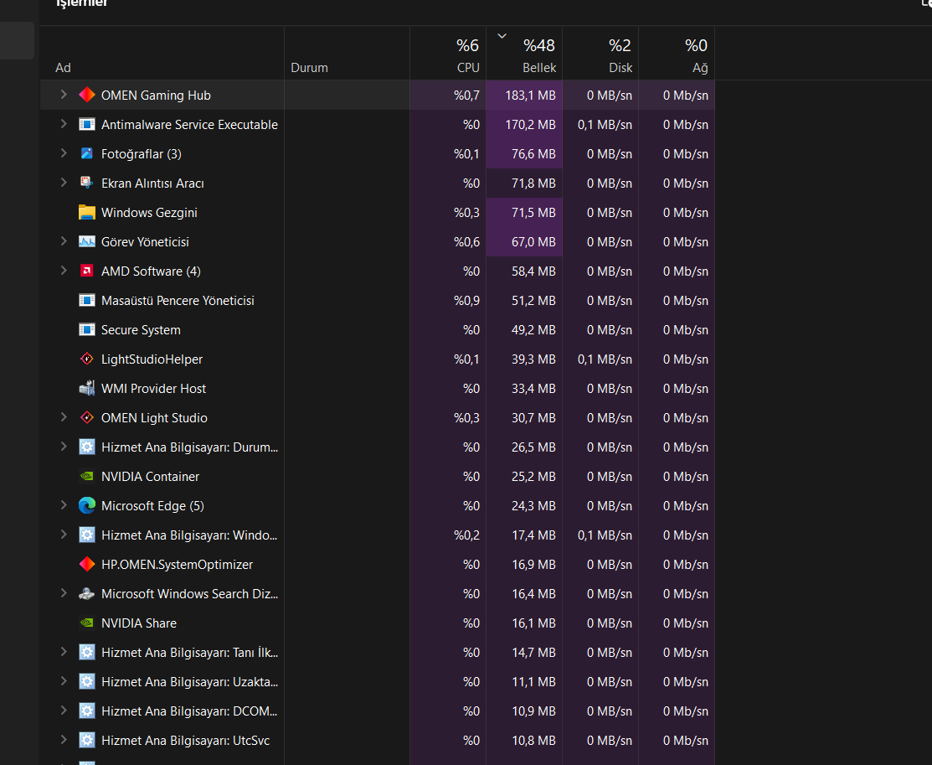
Task: Click the OMEN Light Studio icon
Action: (87, 417)
